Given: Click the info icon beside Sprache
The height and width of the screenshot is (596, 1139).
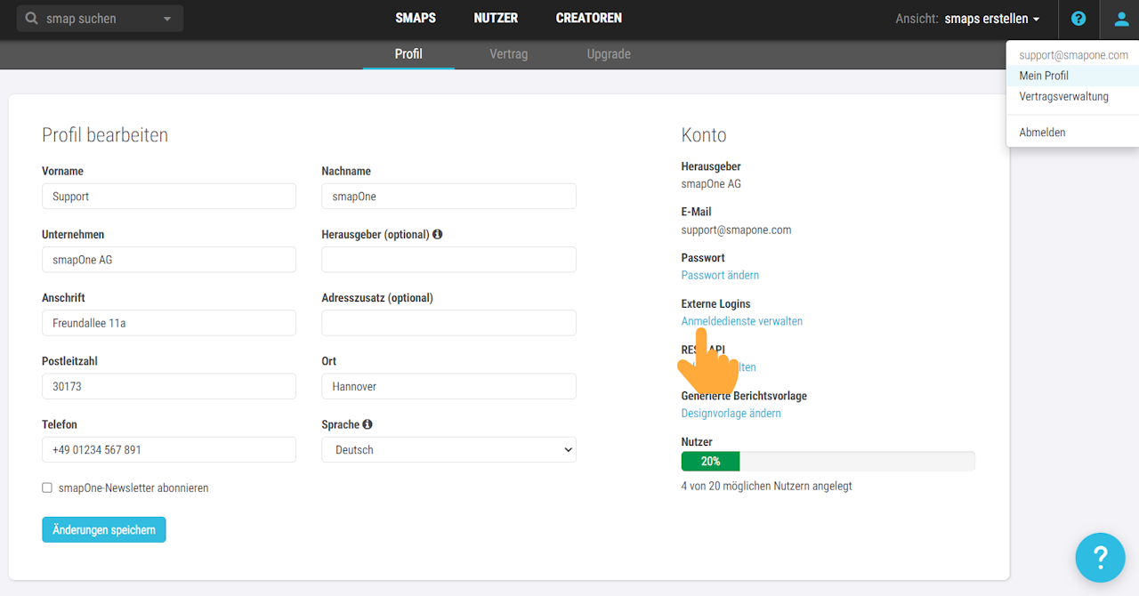Looking at the screenshot, I should (368, 424).
